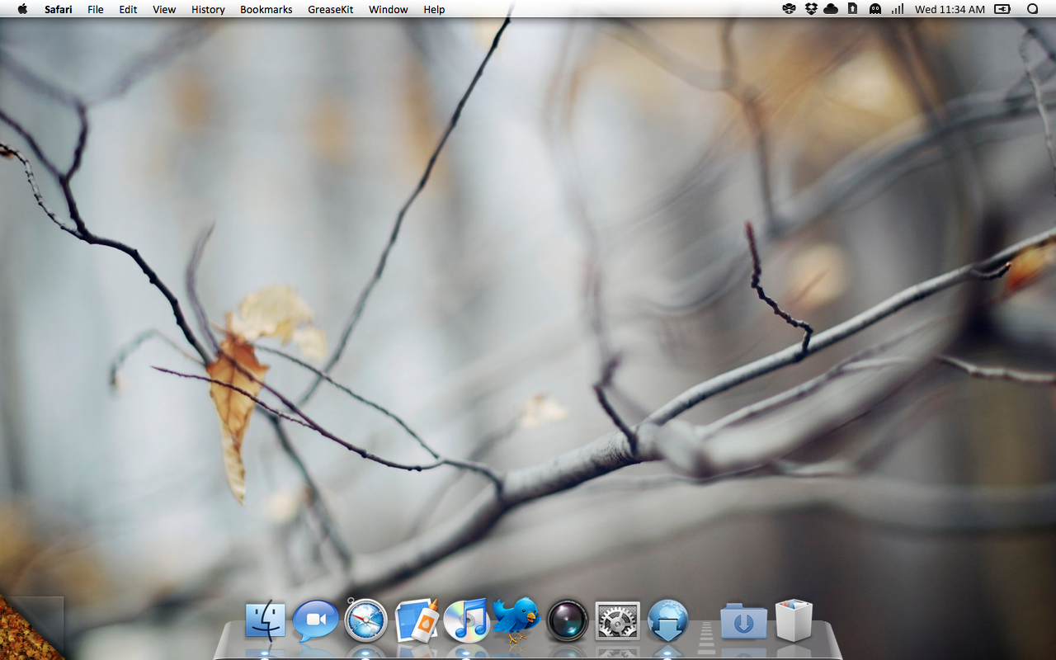Launch iChat video bubble in Dock

pos(315,620)
